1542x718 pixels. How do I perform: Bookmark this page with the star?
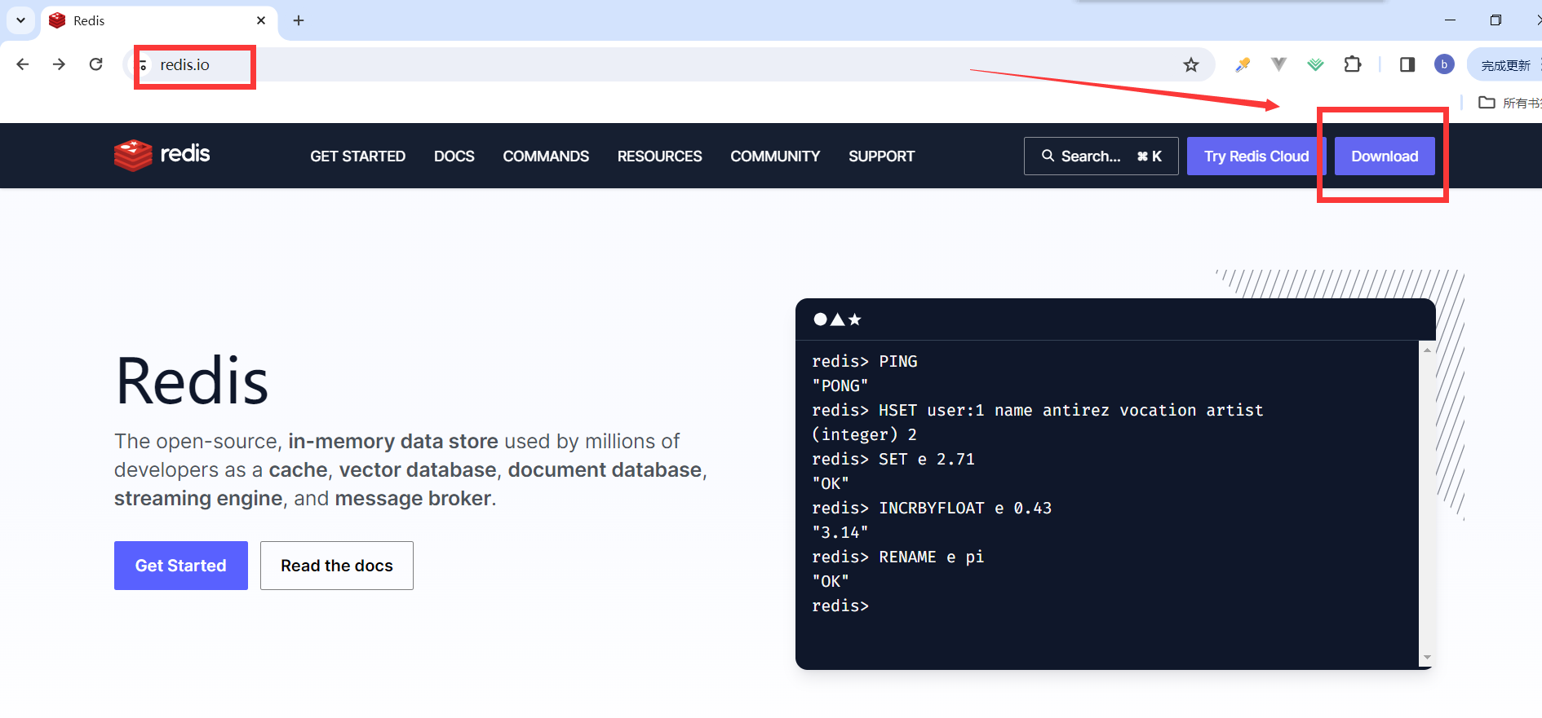[1191, 64]
